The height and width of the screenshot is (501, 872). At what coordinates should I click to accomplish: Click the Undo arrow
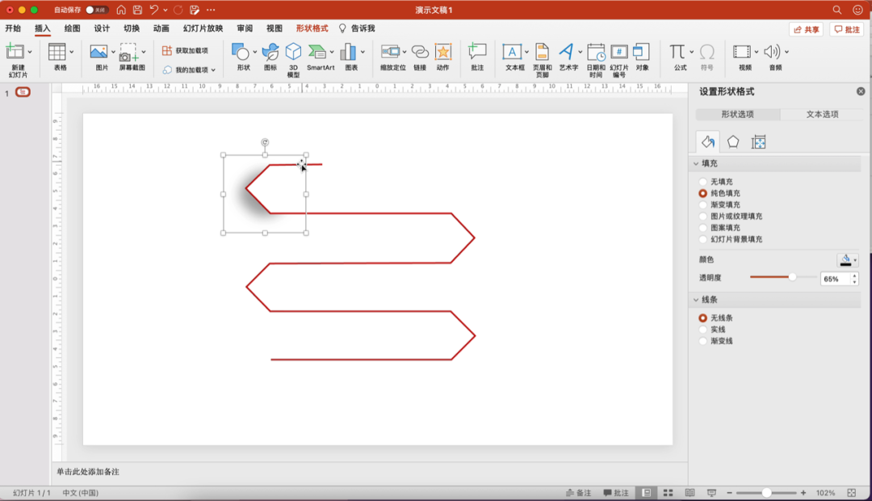coord(154,10)
